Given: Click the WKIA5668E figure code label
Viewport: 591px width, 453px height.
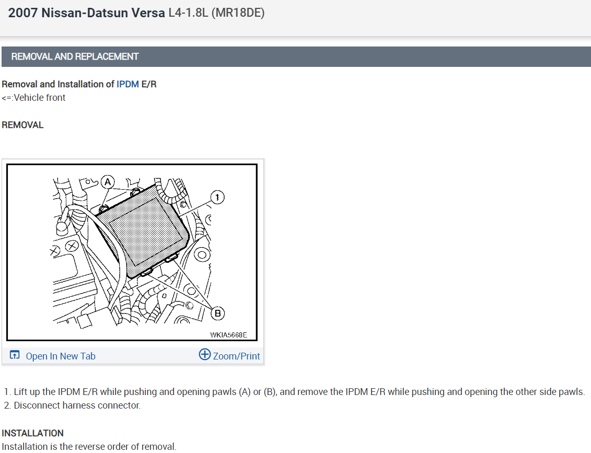Looking at the screenshot, I should [x=228, y=335].
